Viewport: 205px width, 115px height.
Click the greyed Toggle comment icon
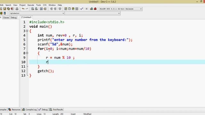(60, 9)
